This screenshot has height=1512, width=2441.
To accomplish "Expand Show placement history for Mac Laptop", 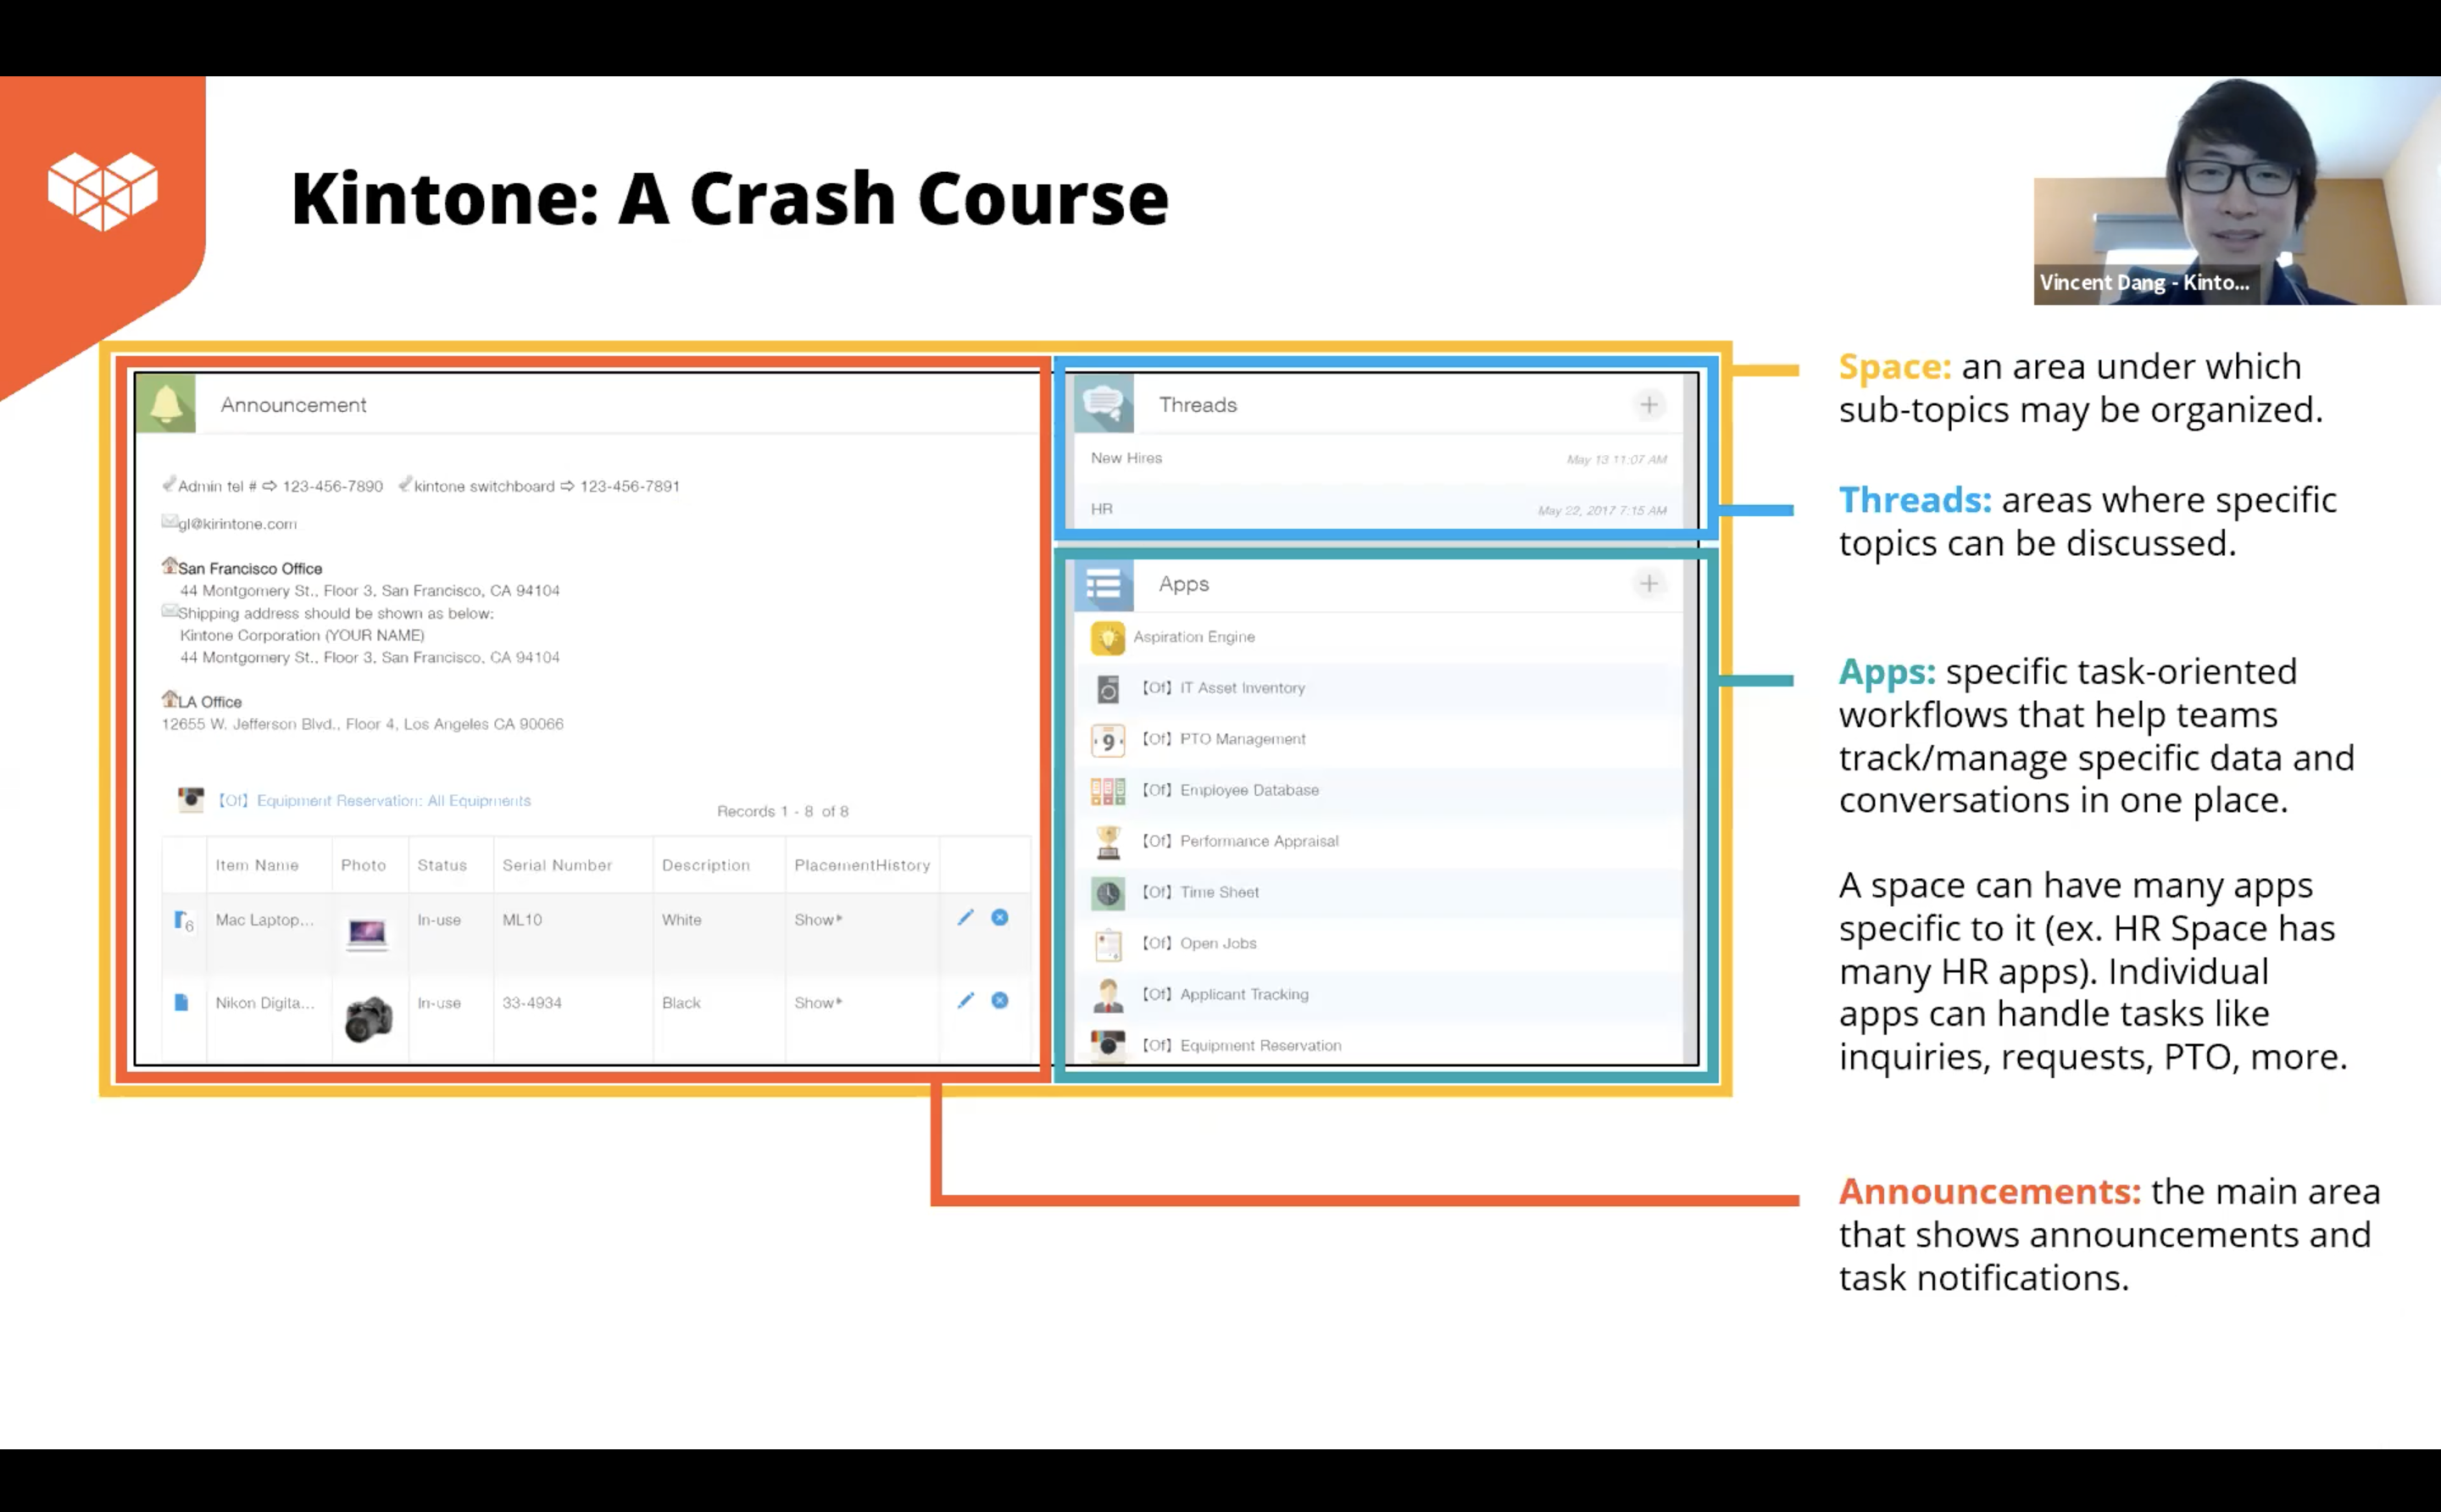I will point(818,920).
